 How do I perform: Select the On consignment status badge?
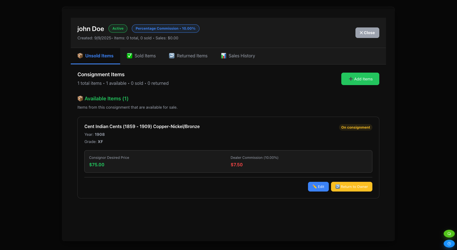[x=355, y=127]
